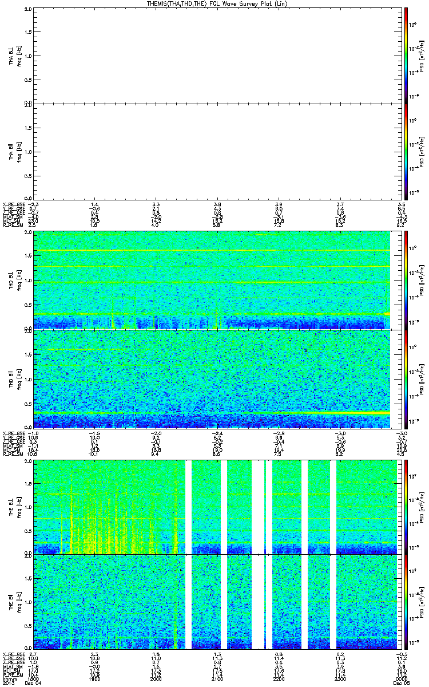Click the THE B-parallel PSD color bar
The width and height of the screenshot is (429, 687).
(406, 602)
